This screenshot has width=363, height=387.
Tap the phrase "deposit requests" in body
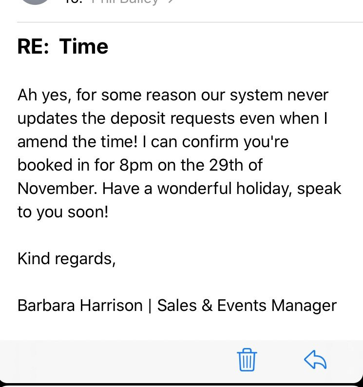tap(172, 119)
